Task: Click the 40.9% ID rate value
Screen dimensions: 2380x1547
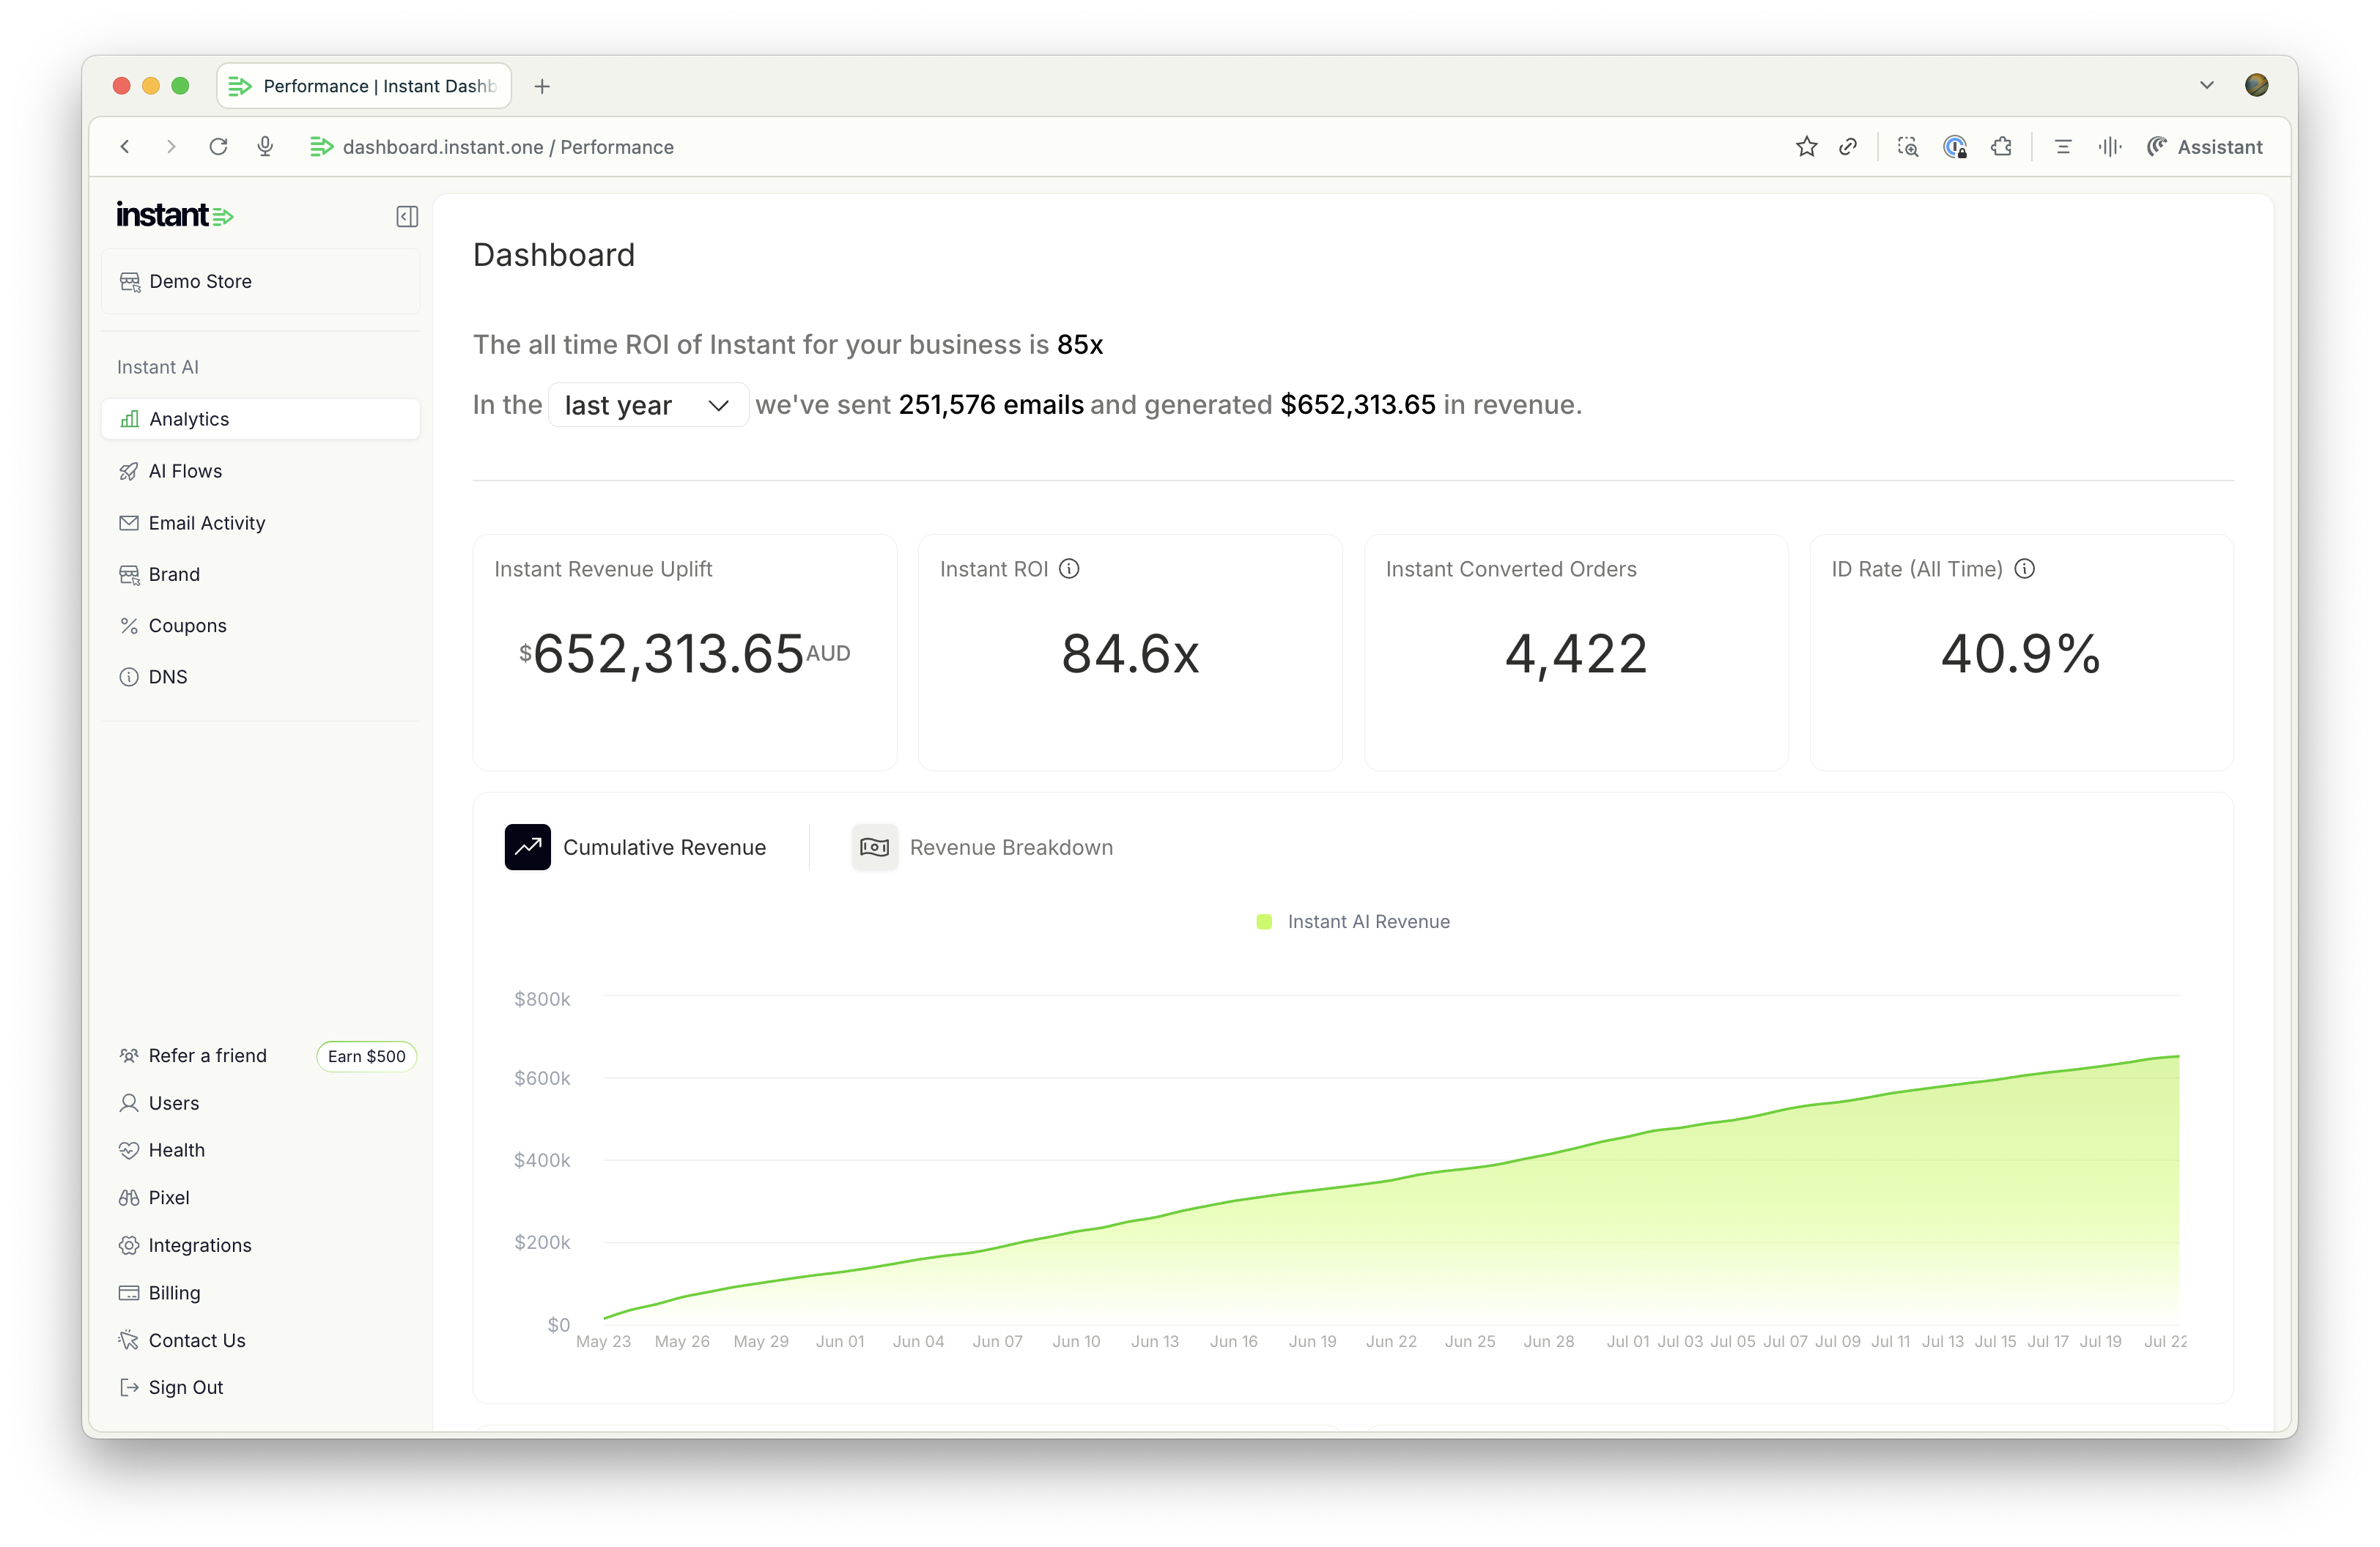Action: tap(2021, 653)
